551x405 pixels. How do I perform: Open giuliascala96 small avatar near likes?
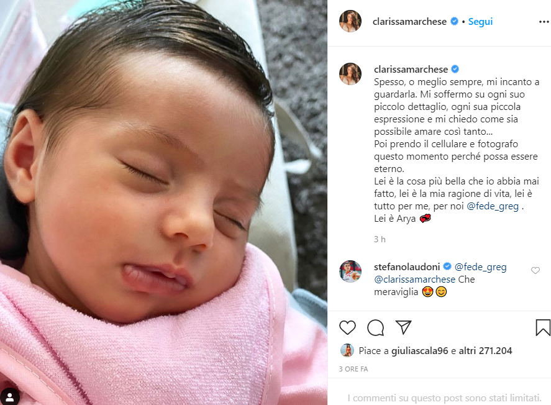[347, 350]
